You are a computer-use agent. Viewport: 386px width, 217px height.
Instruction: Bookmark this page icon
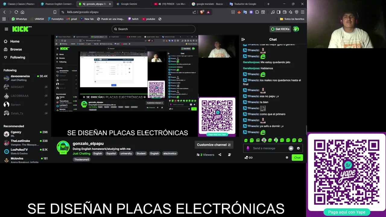55,12
